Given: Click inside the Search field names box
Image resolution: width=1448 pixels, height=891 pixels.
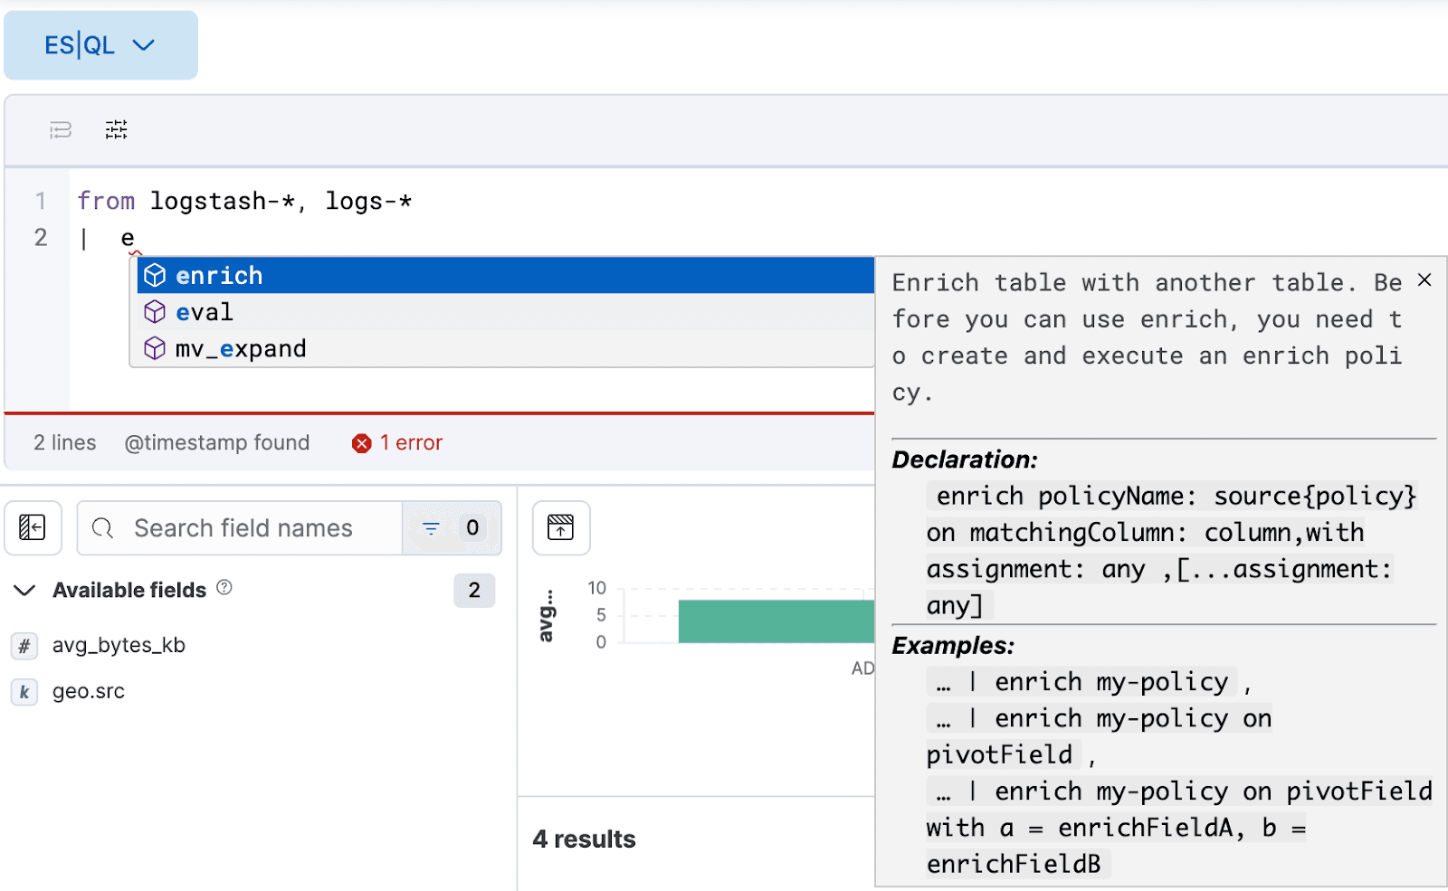Looking at the screenshot, I should (x=253, y=527).
